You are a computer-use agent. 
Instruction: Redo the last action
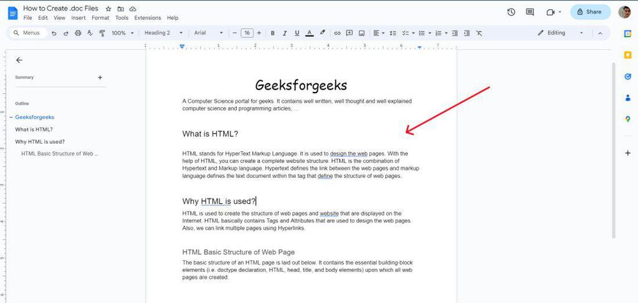(x=65, y=34)
